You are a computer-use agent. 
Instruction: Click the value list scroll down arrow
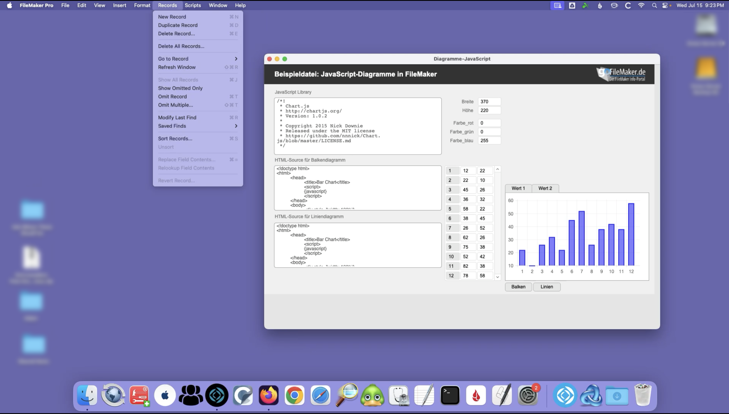pos(498,277)
